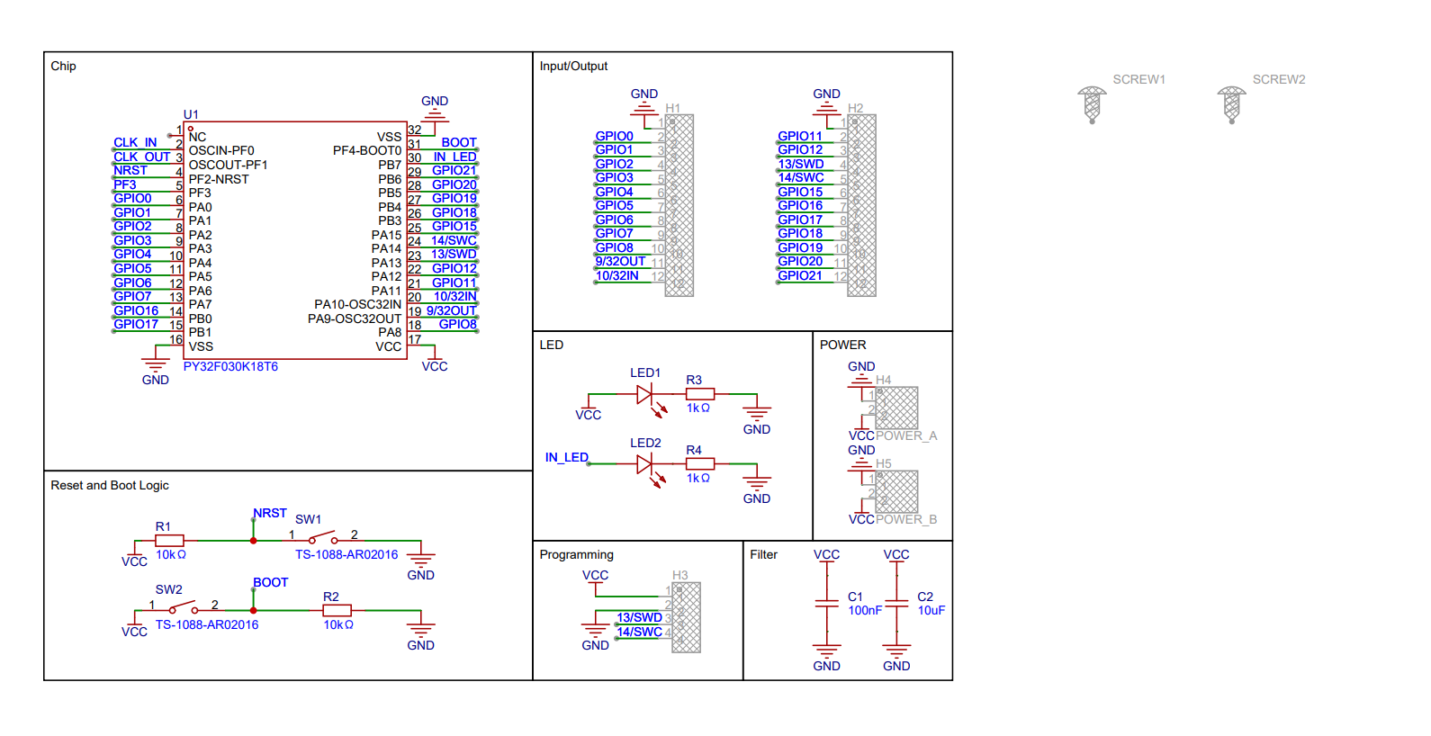The width and height of the screenshot is (1431, 736).
Task: Select the H5 POWER_B connector
Action: 896,491
